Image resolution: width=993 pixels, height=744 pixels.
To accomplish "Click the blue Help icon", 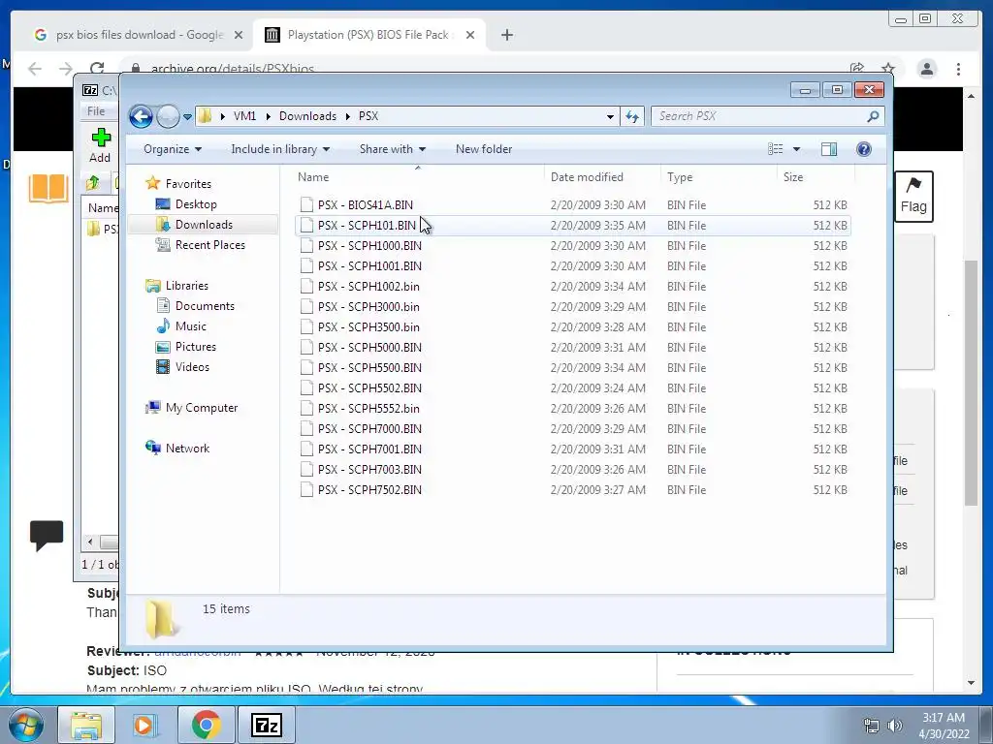I will tap(864, 148).
